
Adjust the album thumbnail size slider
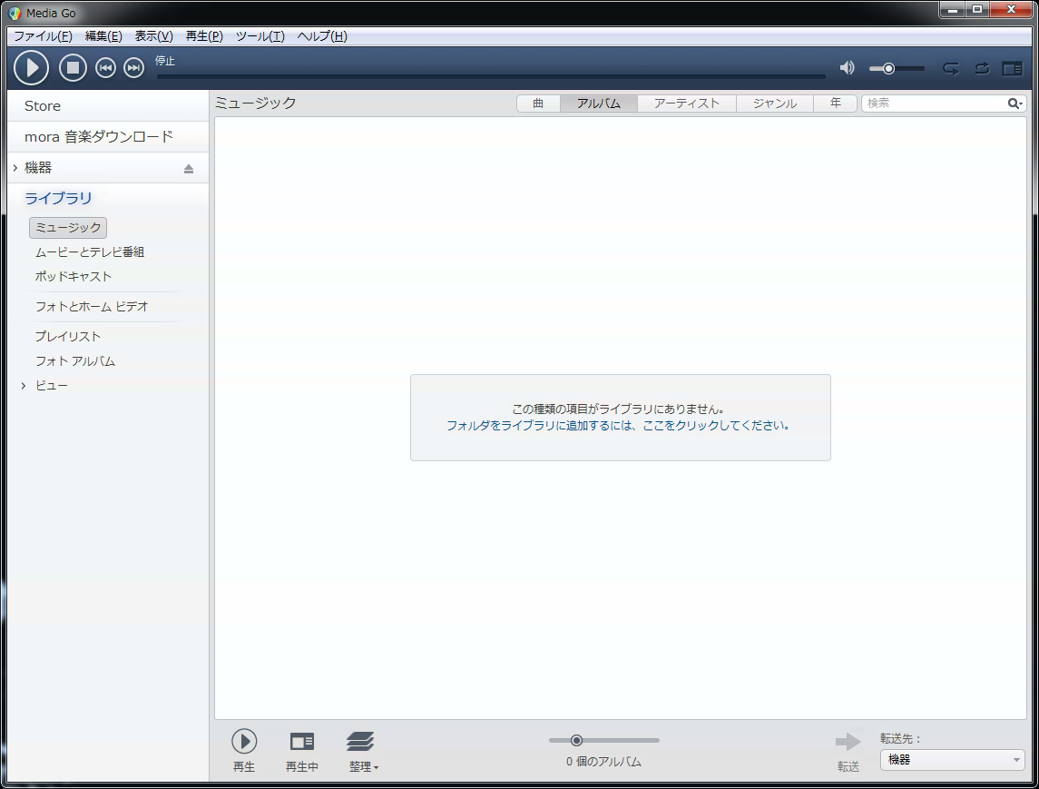click(x=576, y=740)
